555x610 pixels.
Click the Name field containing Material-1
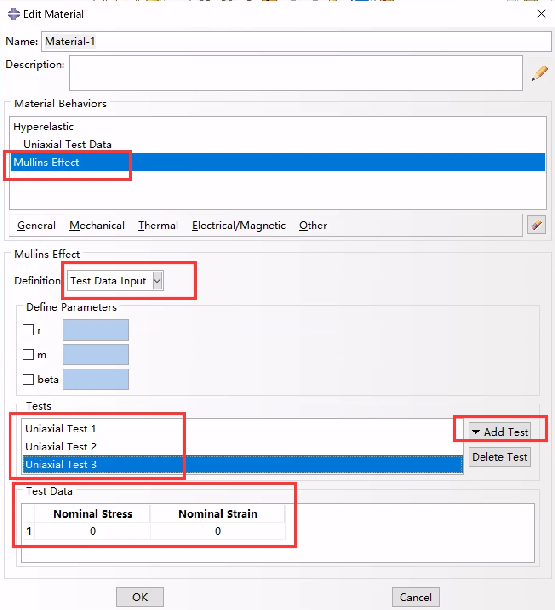pos(297,41)
